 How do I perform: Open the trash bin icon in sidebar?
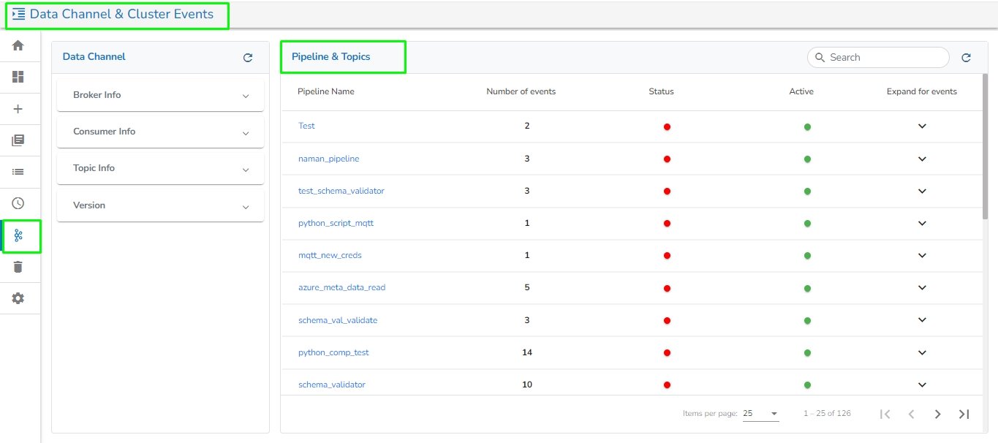click(x=18, y=267)
